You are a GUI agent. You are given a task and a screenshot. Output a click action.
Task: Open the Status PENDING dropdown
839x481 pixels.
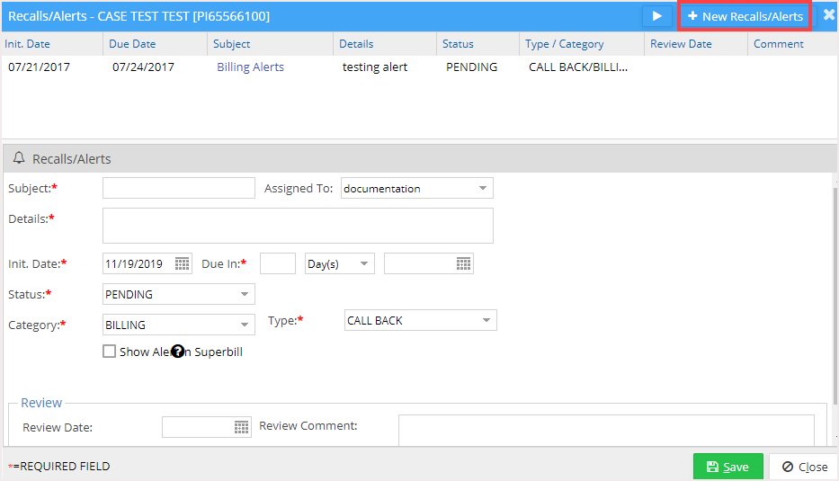(x=245, y=294)
